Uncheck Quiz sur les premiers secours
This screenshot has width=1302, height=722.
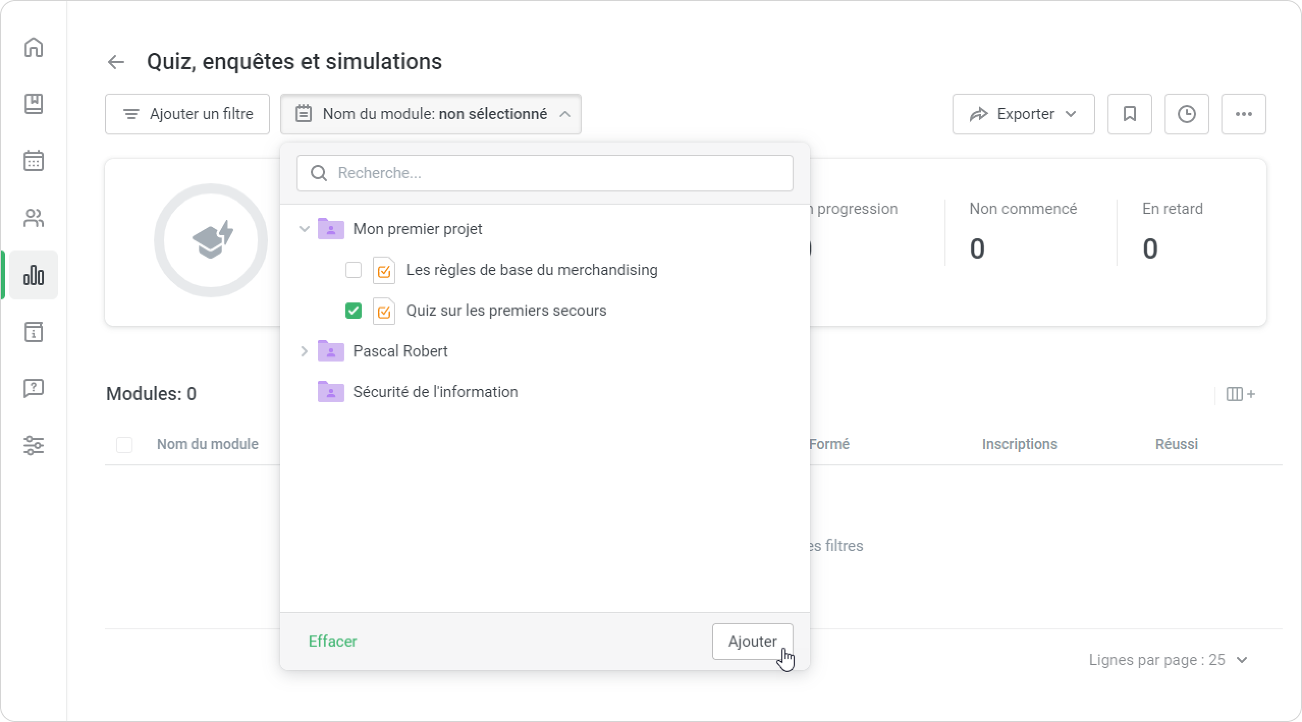pyautogui.click(x=354, y=311)
